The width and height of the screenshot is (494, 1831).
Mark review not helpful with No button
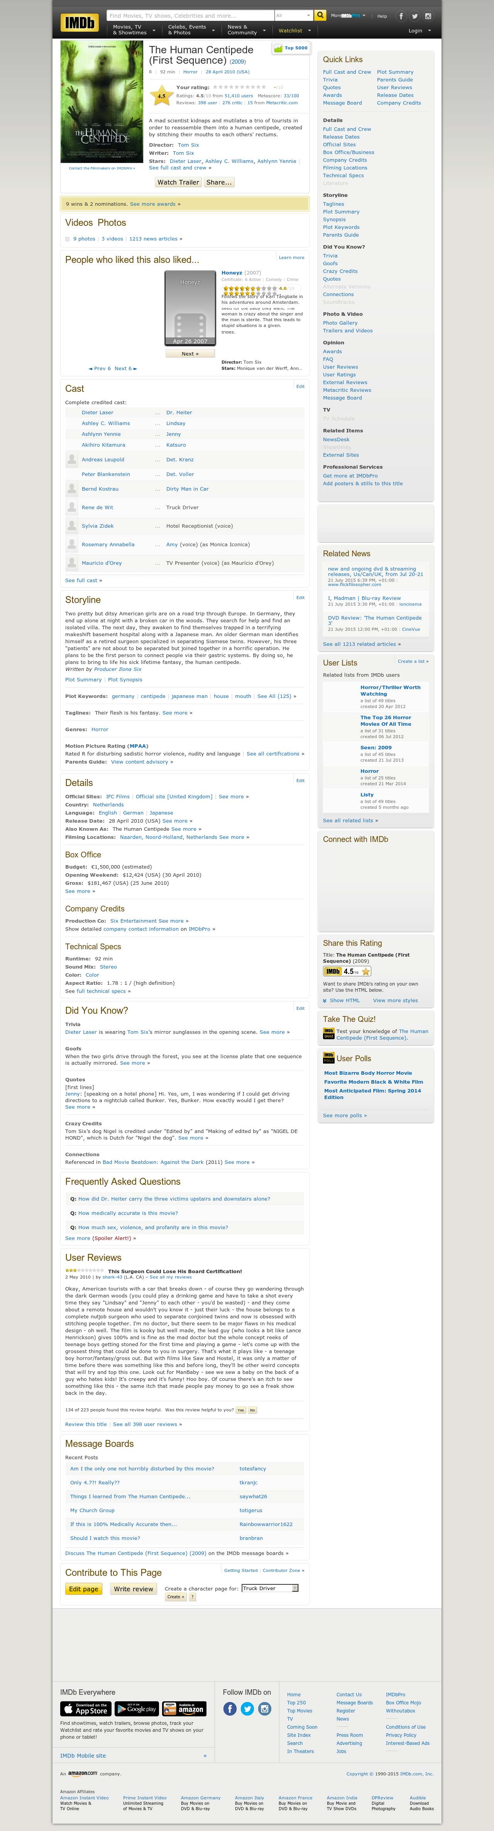click(252, 1410)
